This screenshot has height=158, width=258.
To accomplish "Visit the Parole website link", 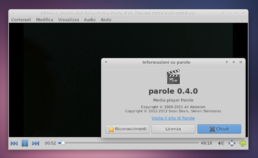I will 173,118.
